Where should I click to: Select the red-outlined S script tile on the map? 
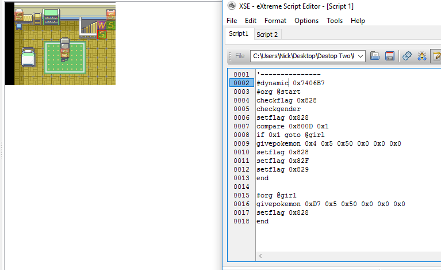(x=102, y=35)
